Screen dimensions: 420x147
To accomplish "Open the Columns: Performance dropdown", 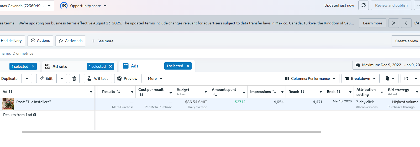I will click(x=310, y=78).
